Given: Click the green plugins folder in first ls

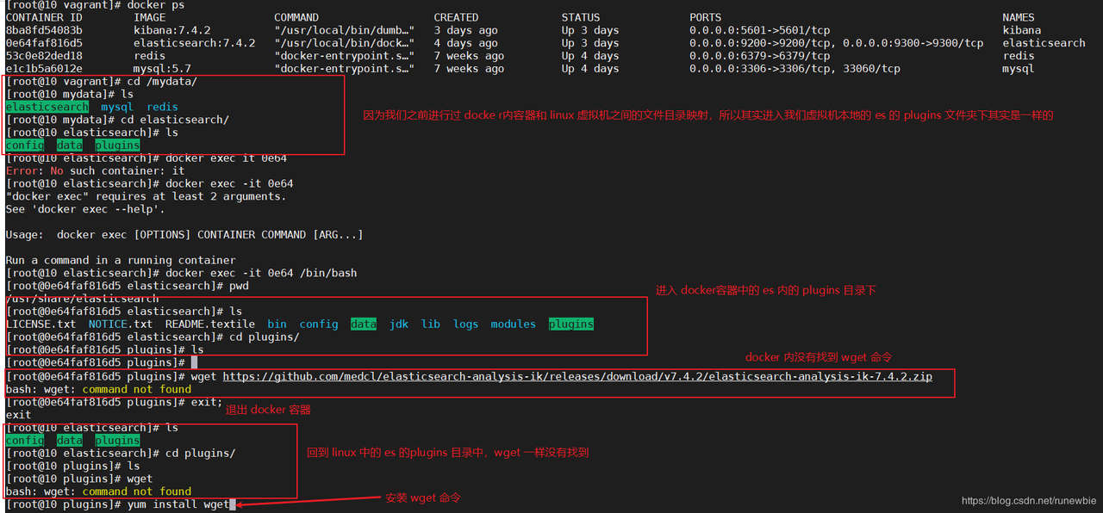Looking at the screenshot, I should [117, 145].
